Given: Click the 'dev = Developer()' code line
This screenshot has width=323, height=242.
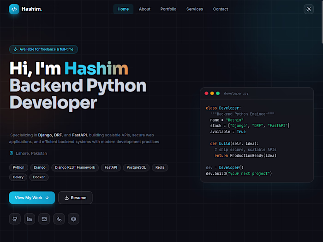Looking at the screenshot, I should click(225, 167).
